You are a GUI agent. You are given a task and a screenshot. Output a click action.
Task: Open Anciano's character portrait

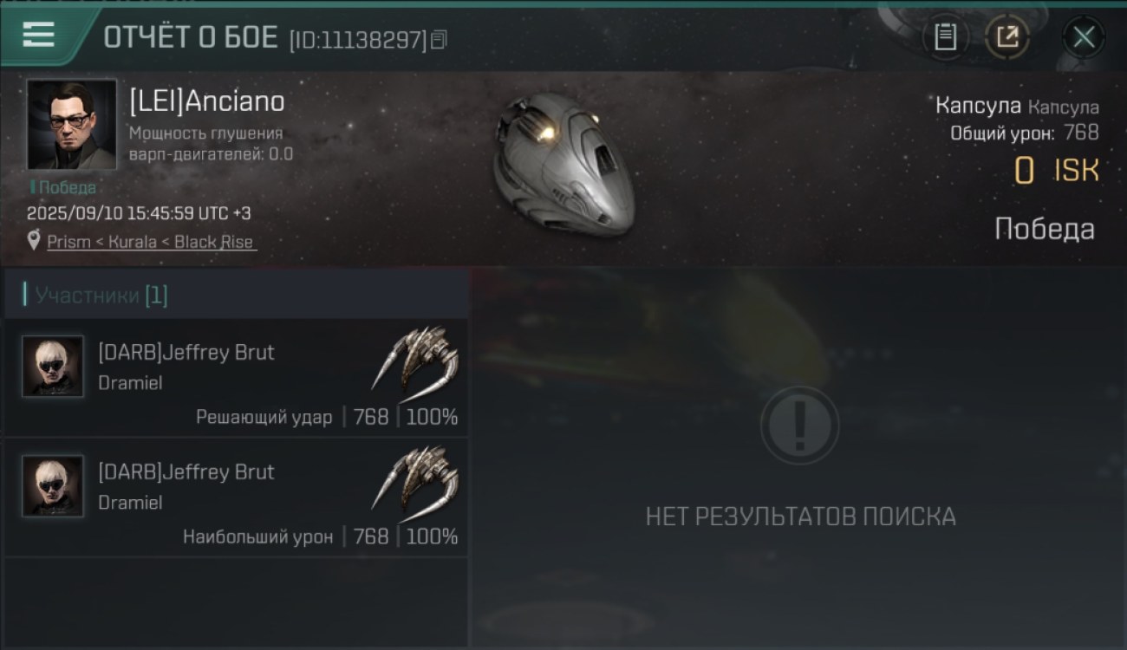pyautogui.click(x=72, y=125)
